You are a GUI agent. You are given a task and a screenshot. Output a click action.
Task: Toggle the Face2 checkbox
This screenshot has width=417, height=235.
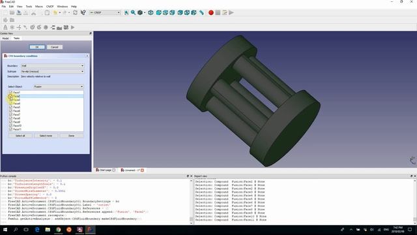point(11,96)
